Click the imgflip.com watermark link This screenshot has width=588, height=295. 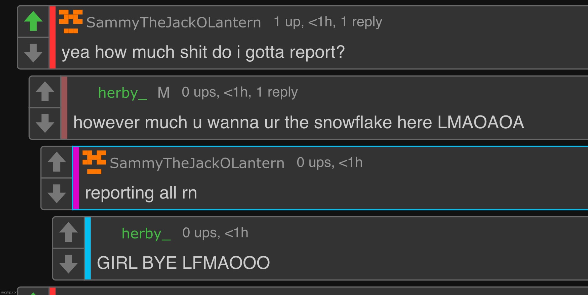[x=9, y=292]
